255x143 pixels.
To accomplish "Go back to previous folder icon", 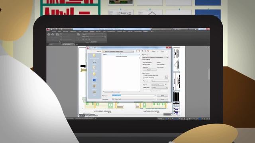I will click(x=137, y=51).
